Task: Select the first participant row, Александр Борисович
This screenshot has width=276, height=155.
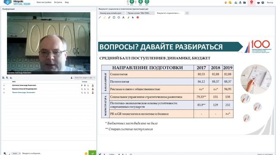Action: 49,85
